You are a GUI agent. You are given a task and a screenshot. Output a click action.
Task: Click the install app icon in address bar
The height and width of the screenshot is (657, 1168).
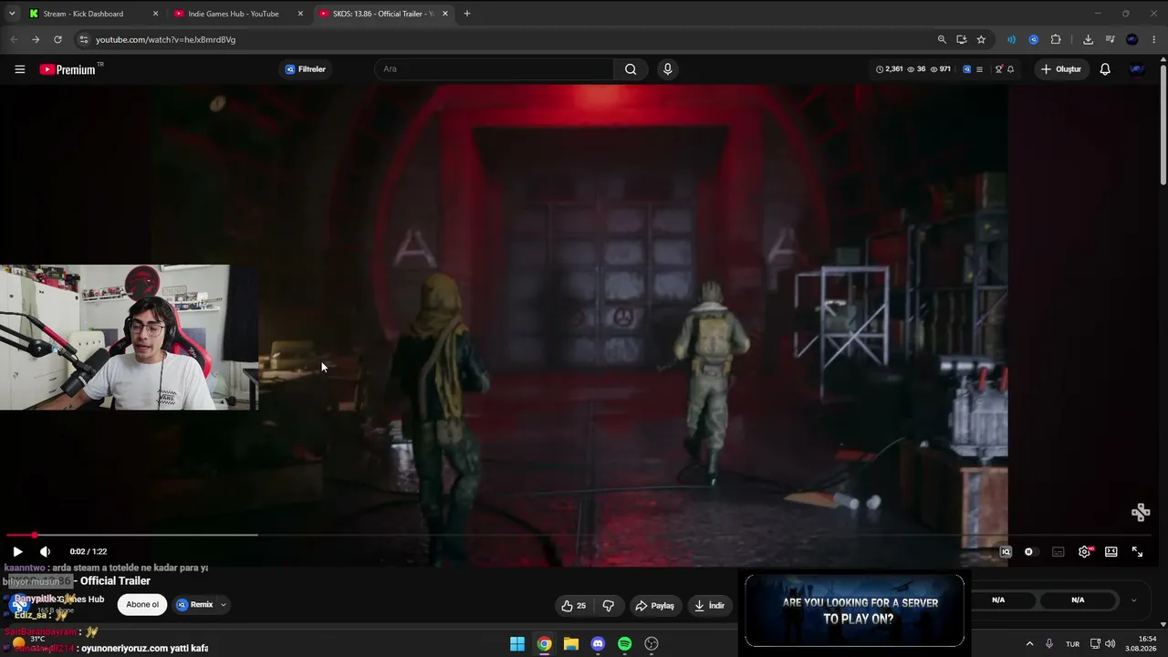coord(961,39)
